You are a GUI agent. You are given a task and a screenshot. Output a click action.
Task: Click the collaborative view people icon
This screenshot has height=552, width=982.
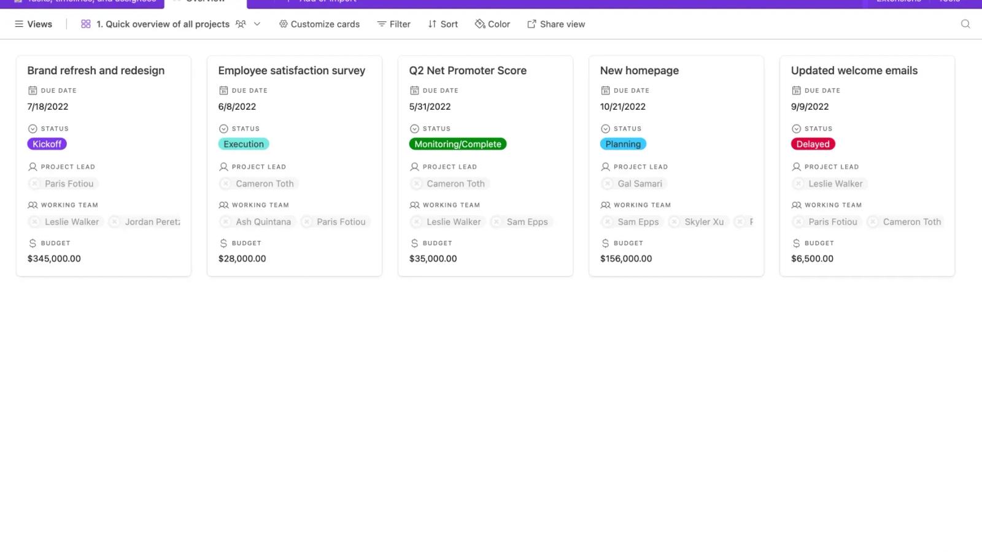tap(241, 24)
